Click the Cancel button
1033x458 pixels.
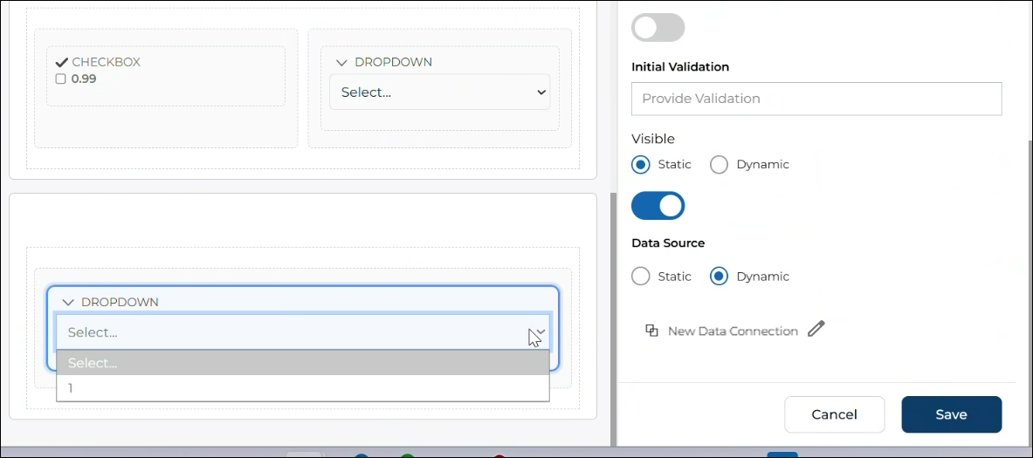coord(834,414)
